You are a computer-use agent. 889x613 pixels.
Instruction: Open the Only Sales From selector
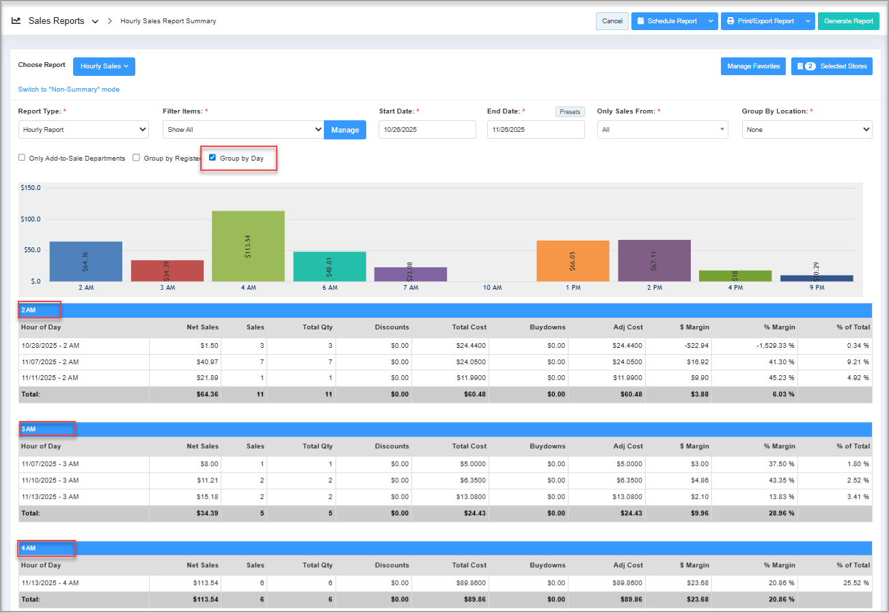click(x=662, y=129)
